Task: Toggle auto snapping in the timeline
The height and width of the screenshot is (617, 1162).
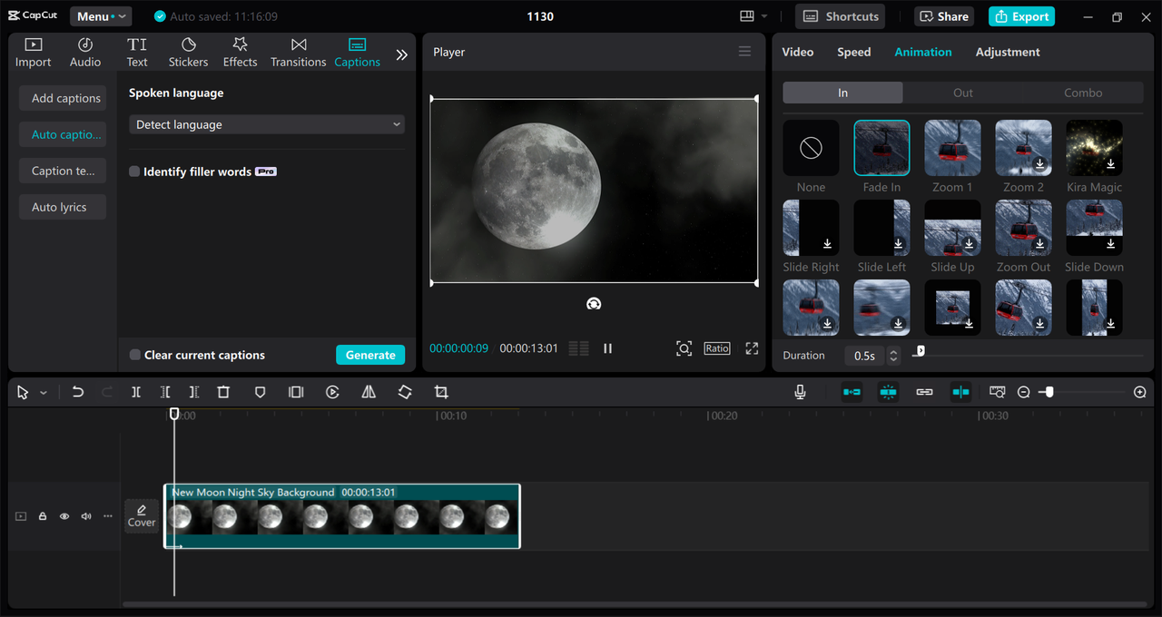Action: tap(888, 392)
